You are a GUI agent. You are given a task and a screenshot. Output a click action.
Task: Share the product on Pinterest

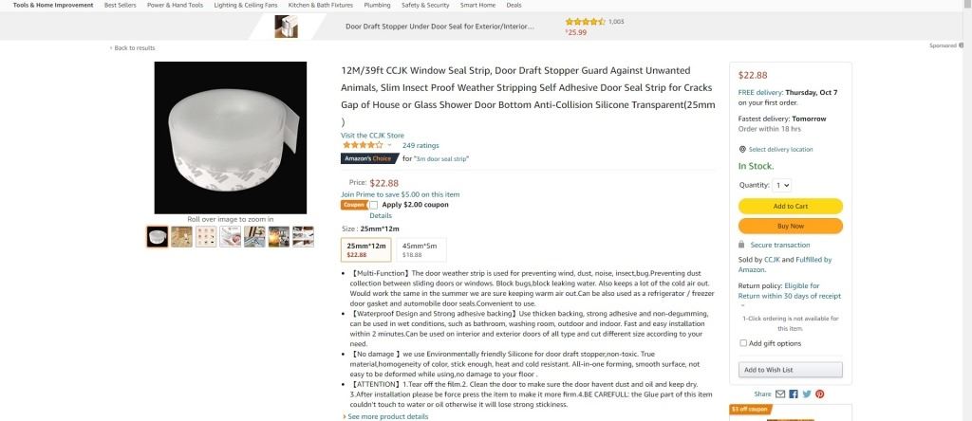coord(819,394)
